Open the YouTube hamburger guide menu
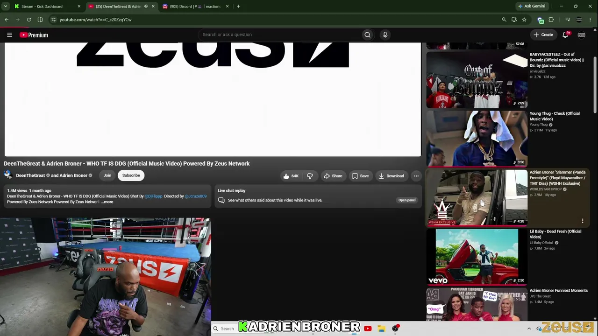This screenshot has height=336, width=598. point(9,35)
